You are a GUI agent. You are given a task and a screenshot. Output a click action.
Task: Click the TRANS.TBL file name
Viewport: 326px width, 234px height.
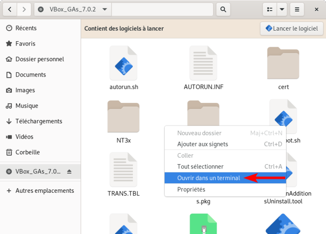click(124, 194)
